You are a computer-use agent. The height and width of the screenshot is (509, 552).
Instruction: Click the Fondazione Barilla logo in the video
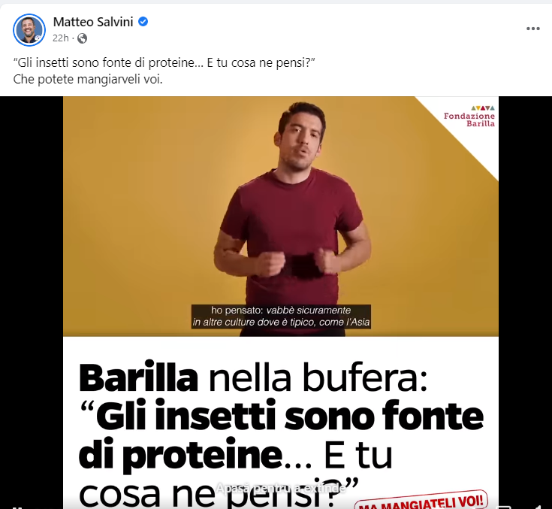[469, 117]
